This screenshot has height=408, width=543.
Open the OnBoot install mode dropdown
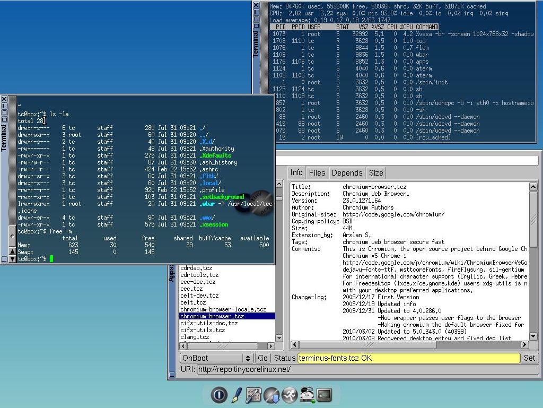(x=216, y=358)
